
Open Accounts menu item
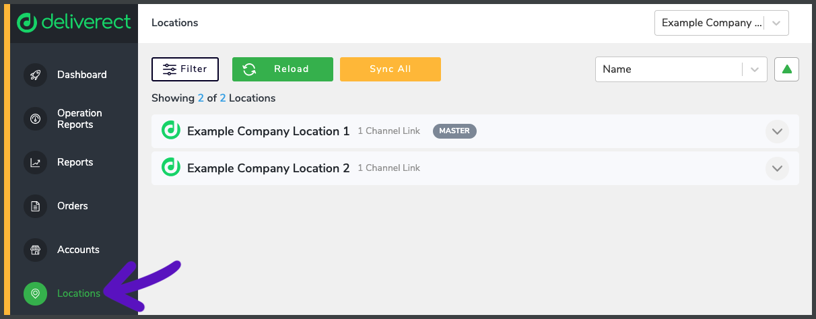pos(78,250)
